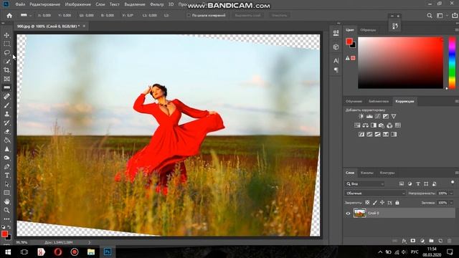Viewport: 459px width, 258px height.
Task: Hide layer 'Слой 0' with eye icon
Action: (348, 214)
